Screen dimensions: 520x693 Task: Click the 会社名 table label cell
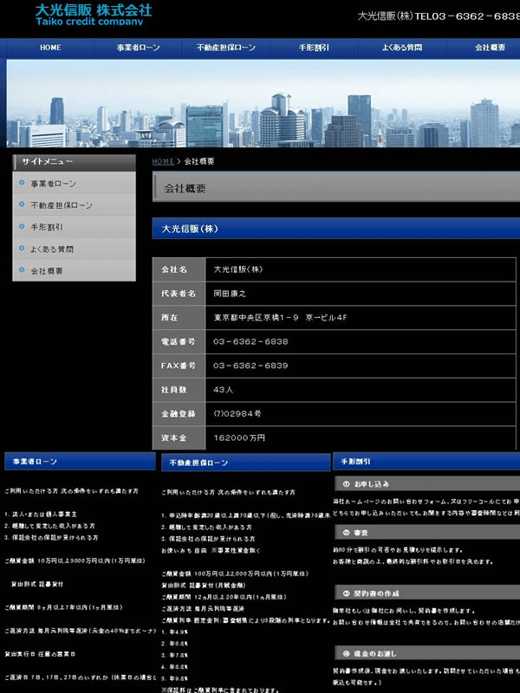coord(179,269)
